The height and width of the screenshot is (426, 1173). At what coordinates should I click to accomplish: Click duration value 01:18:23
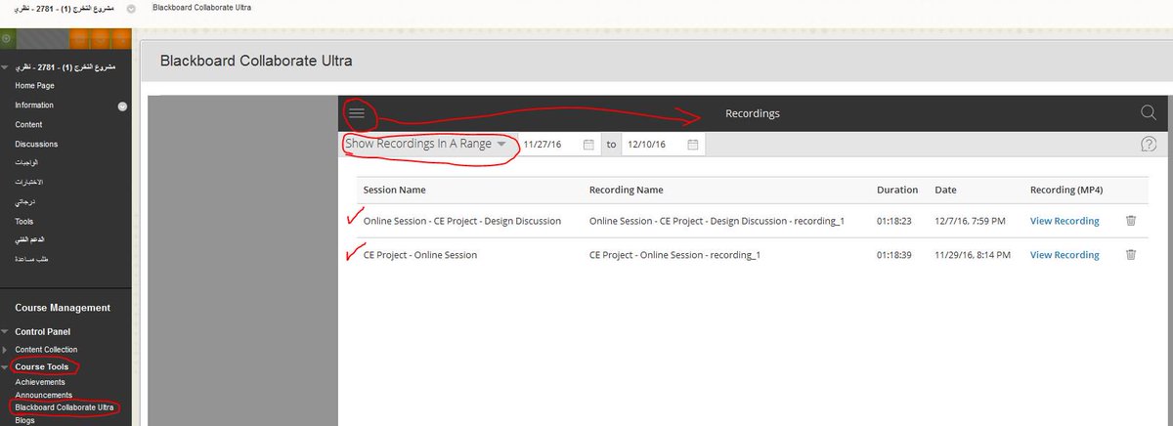(x=894, y=221)
